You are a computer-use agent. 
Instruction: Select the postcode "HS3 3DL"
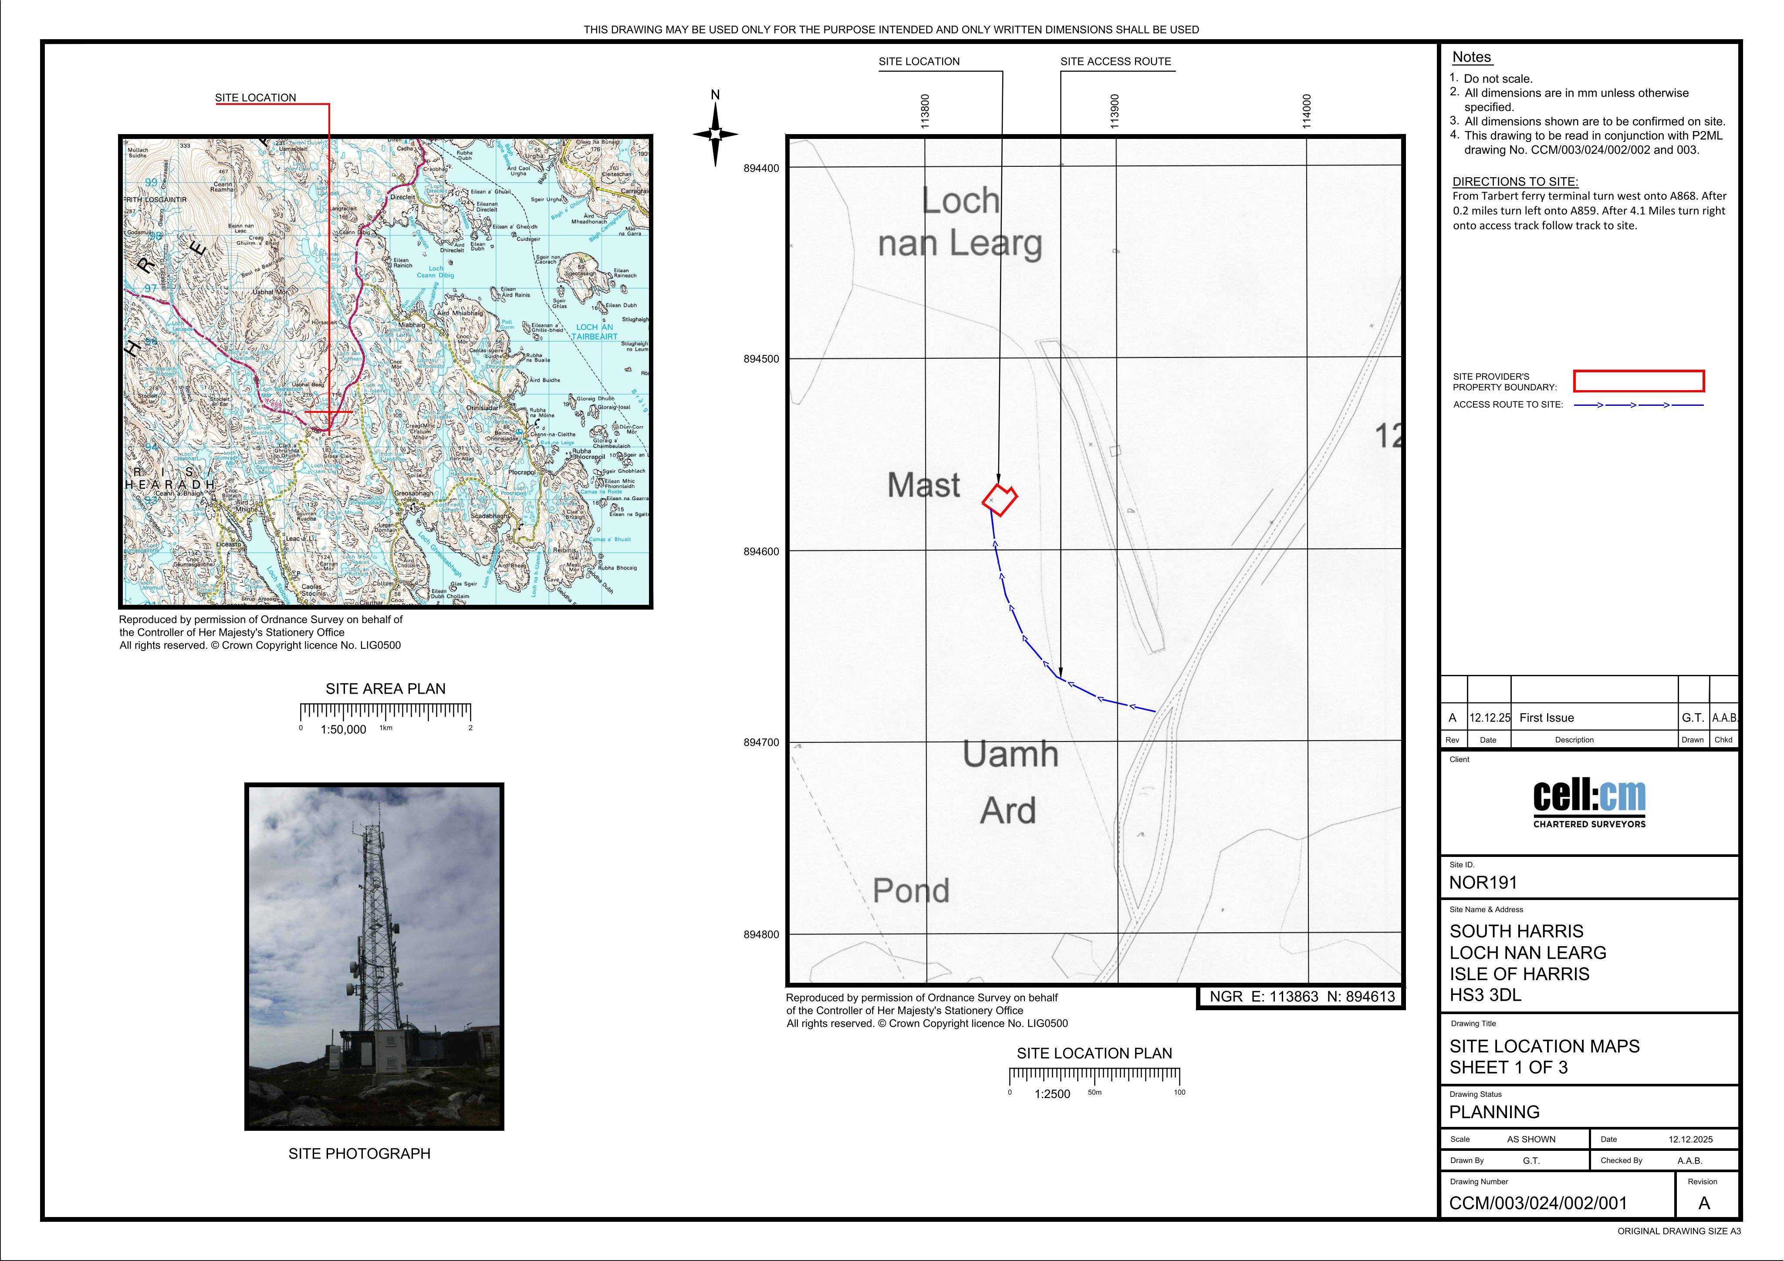[x=1485, y=995]
